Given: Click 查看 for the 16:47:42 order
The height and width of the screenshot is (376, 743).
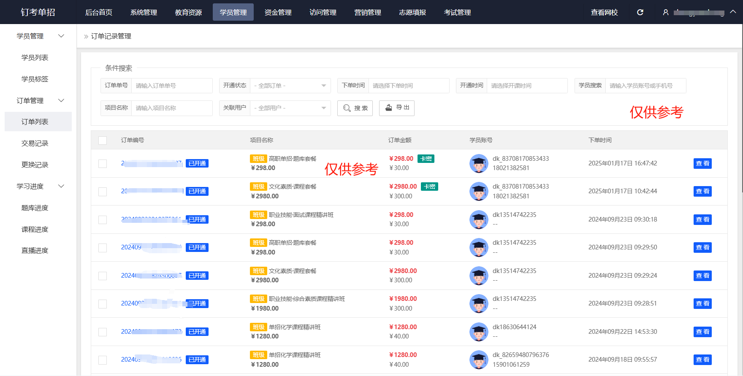Looking at the screenshot, I should click(x=702, y=163).
